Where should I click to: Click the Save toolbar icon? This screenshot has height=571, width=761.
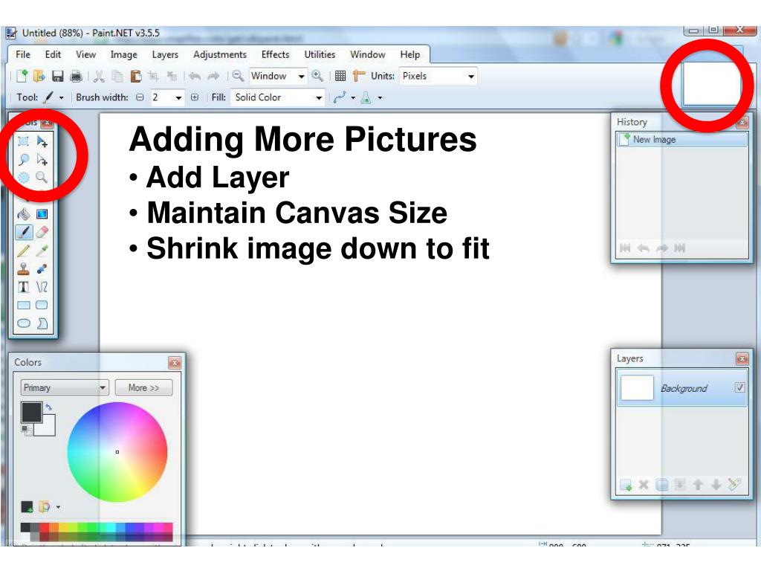(58, 76)
